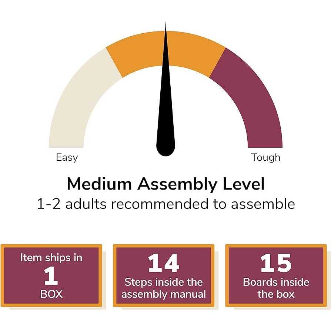Click the sharp tip of the gauge needle
This screenshot has height=331, width=331.
point(165,28)
